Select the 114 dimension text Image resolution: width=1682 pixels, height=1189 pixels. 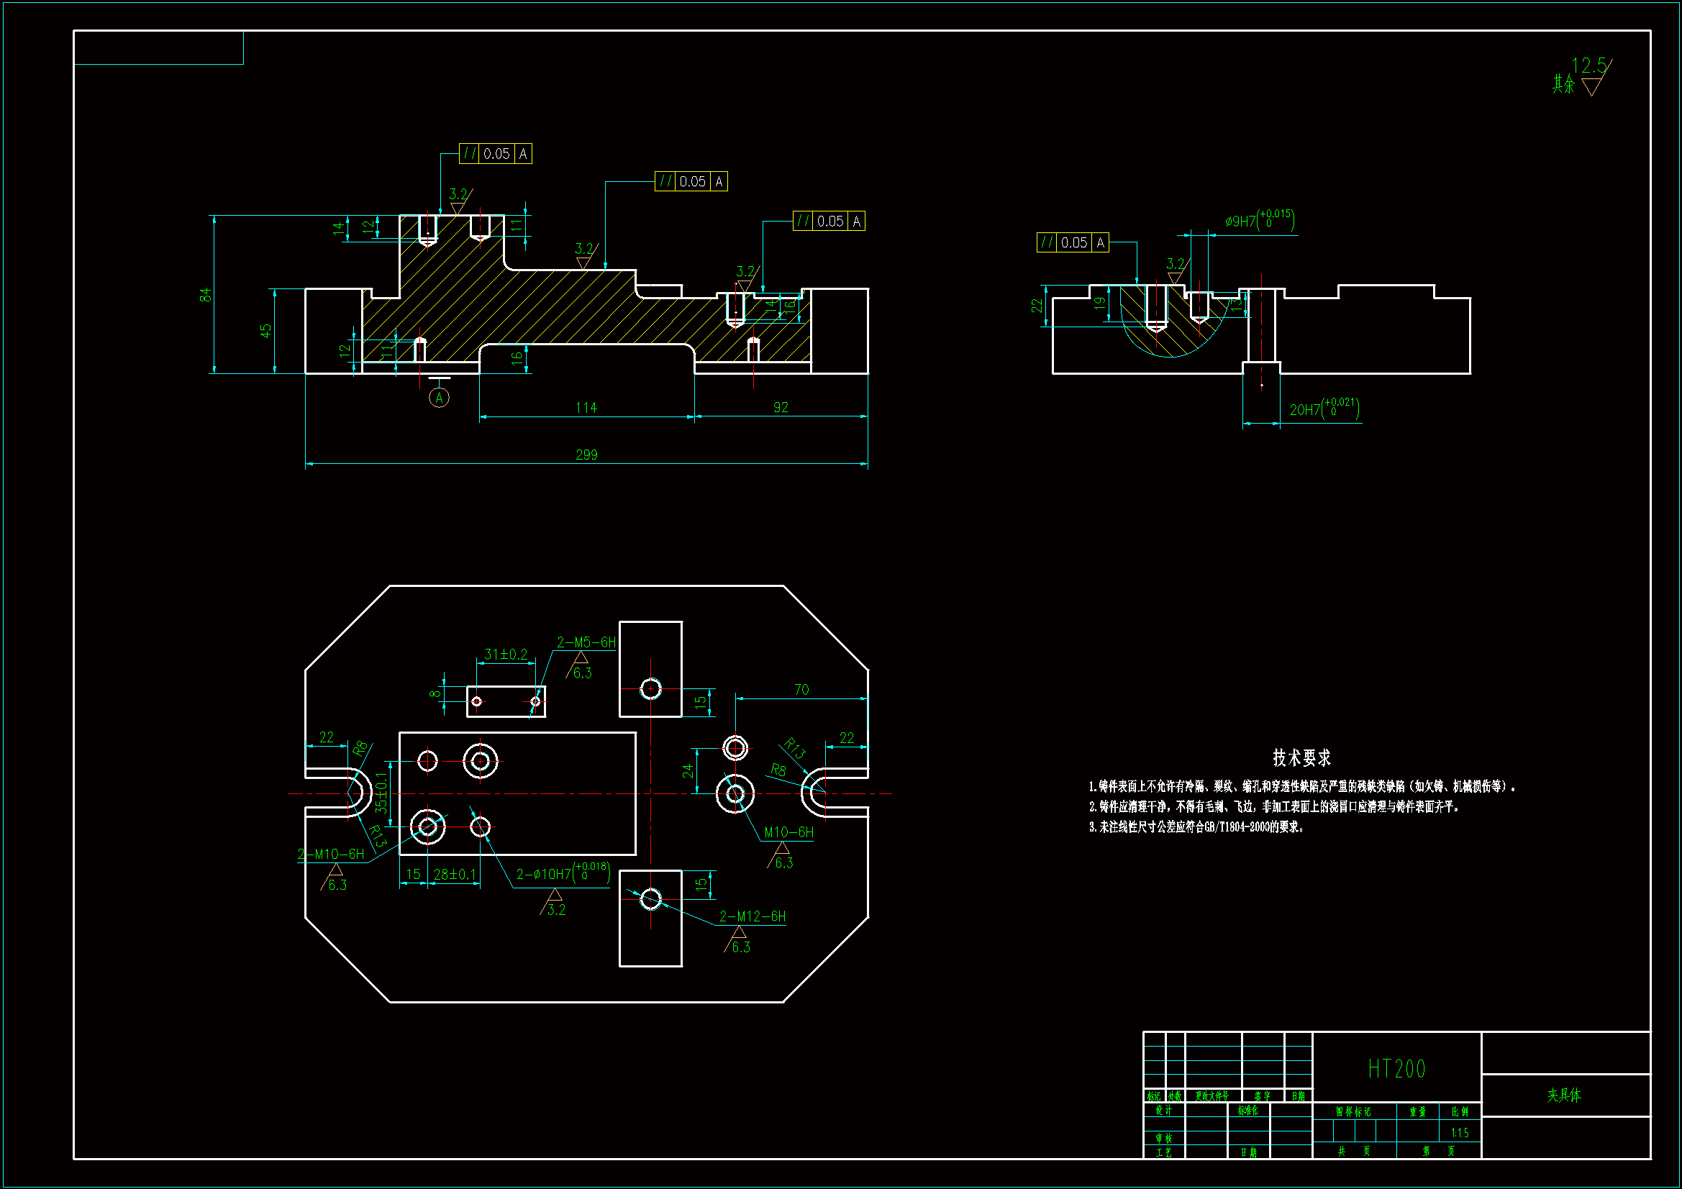(586, 408)
